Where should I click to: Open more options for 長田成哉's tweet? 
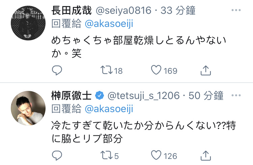click(x=236, y=10)
